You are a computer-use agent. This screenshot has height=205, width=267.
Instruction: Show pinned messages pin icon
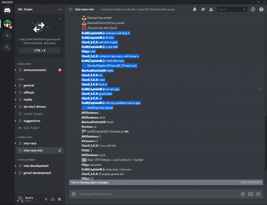pyautogui.click(x=203, y=9)
